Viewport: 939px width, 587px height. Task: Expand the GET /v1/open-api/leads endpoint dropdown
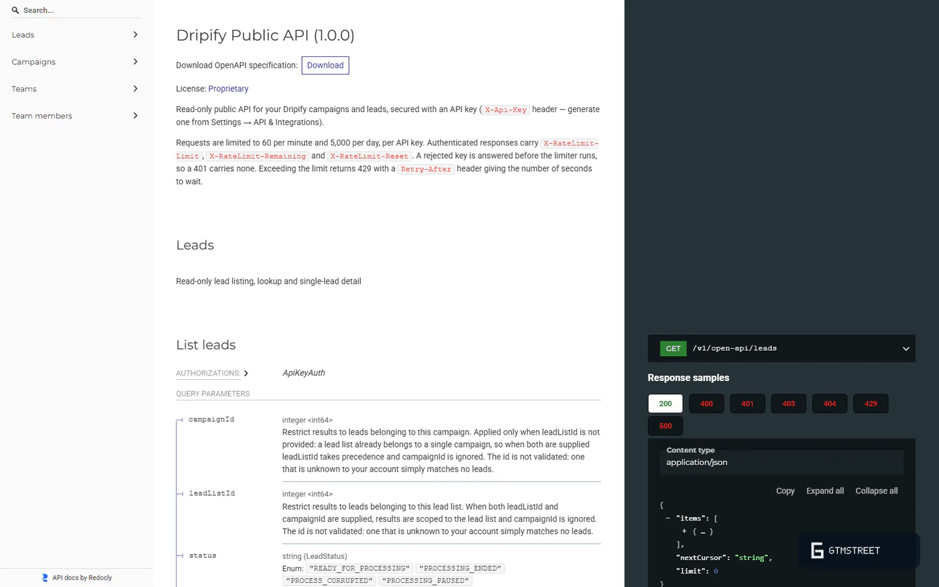(x=905, y=349)
